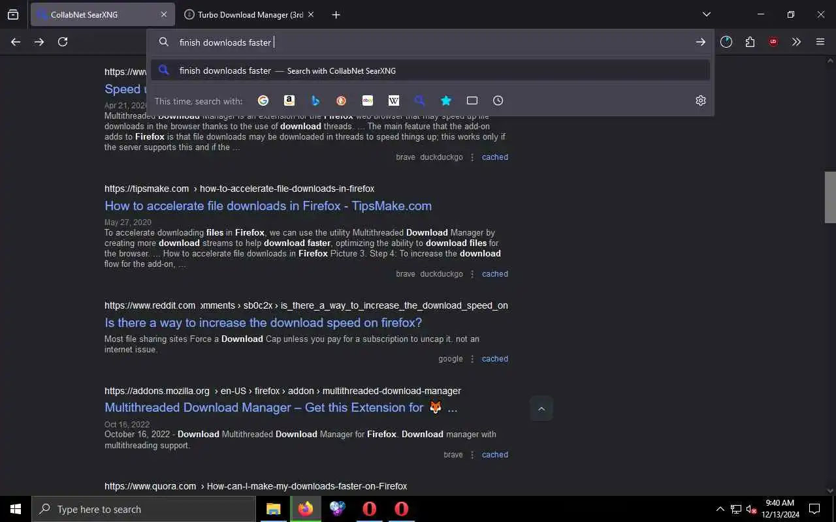Open Reddit result about increasing download speed
The height and width of the screenshot is (522, 836).
click(x=263, y=322)
